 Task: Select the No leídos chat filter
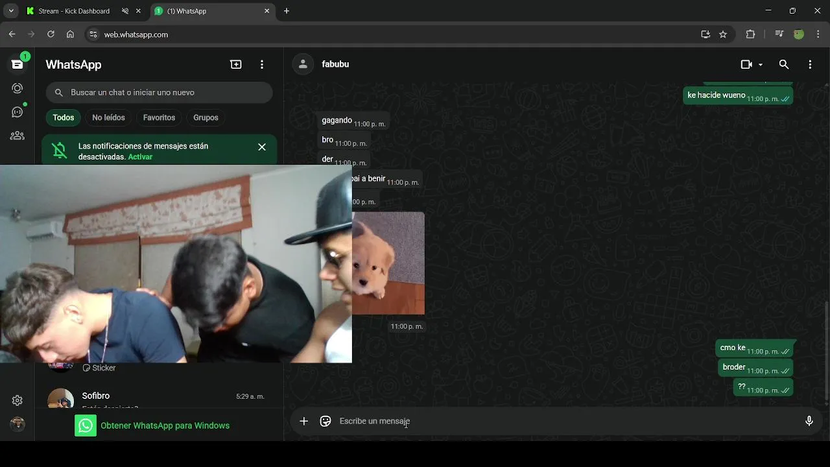pyautogui.click(x=108, y=117)
